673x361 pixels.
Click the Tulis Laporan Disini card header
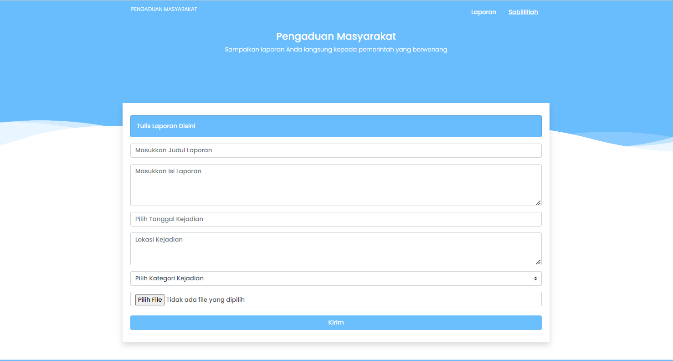click(336, 126)
